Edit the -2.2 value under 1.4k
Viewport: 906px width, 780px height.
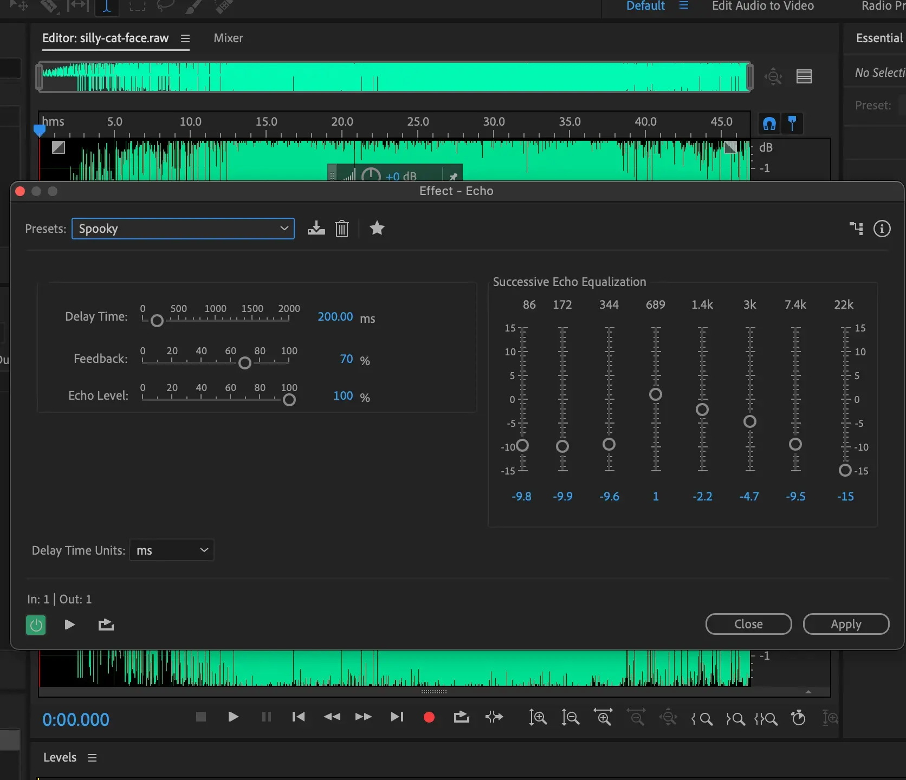[702, 497]
